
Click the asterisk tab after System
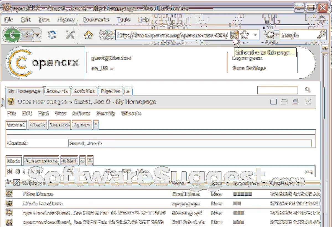[x=95, y=125]
